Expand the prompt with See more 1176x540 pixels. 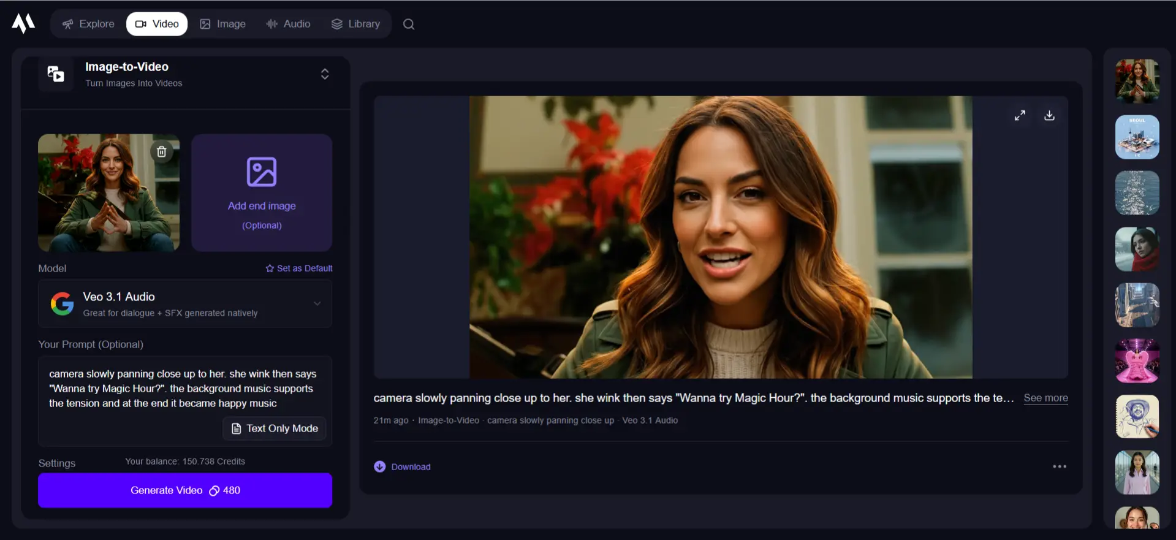pos(1045,398)
